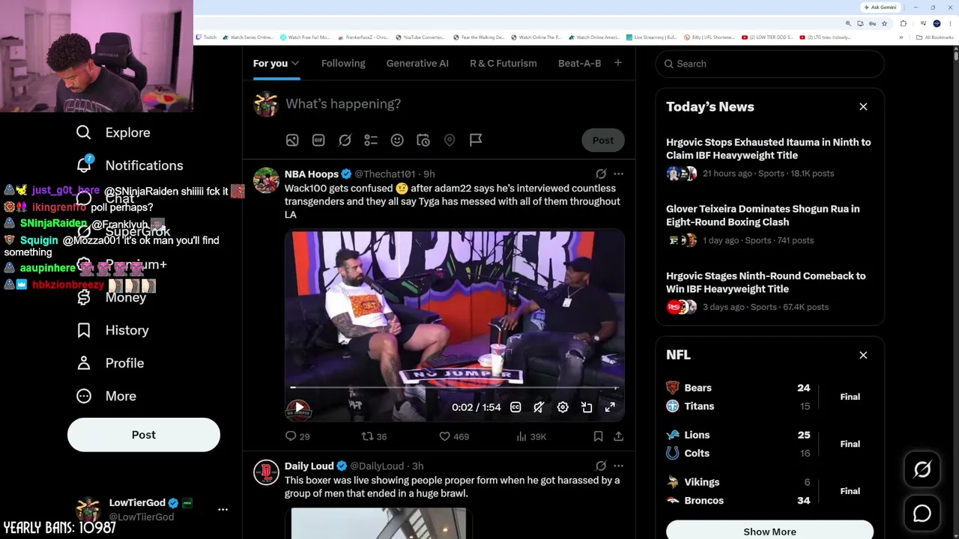
Task: Expand the For you tab dropdown arrow
Action: 295,64
